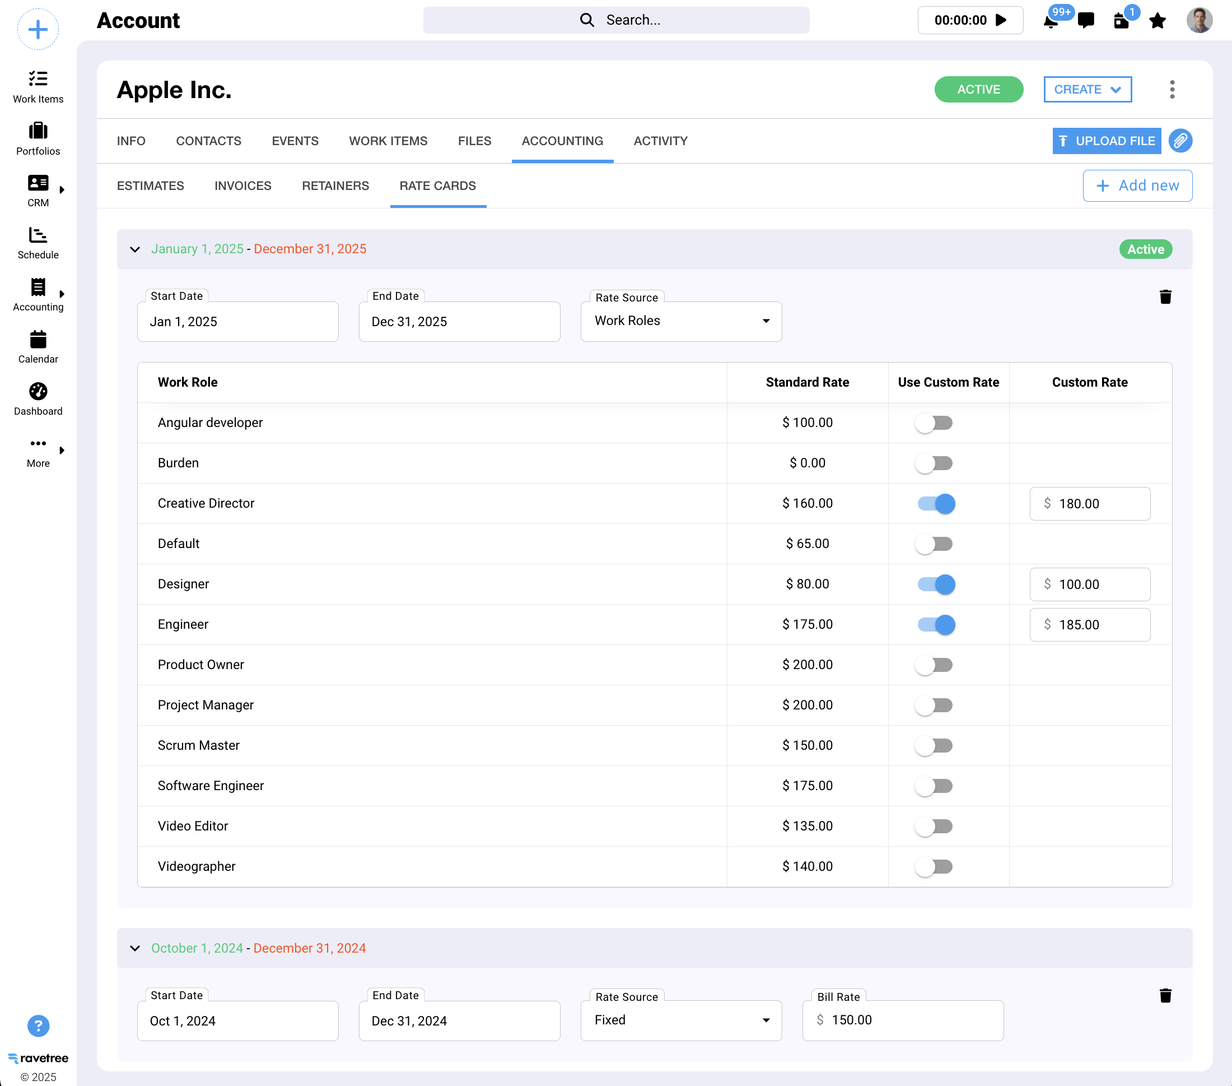Open the CONTACTS tab
The height and width of the screenshot is (1086, 1232).
click(x=208, y=141)
